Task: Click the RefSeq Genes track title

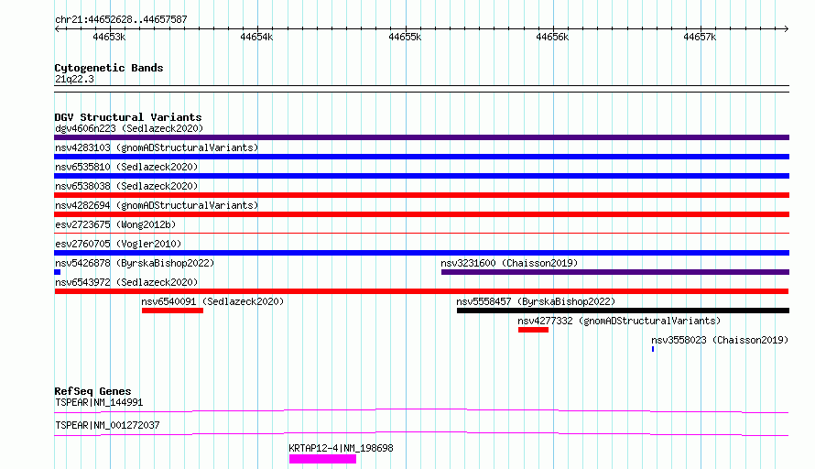Action: (x=92, y=391)
